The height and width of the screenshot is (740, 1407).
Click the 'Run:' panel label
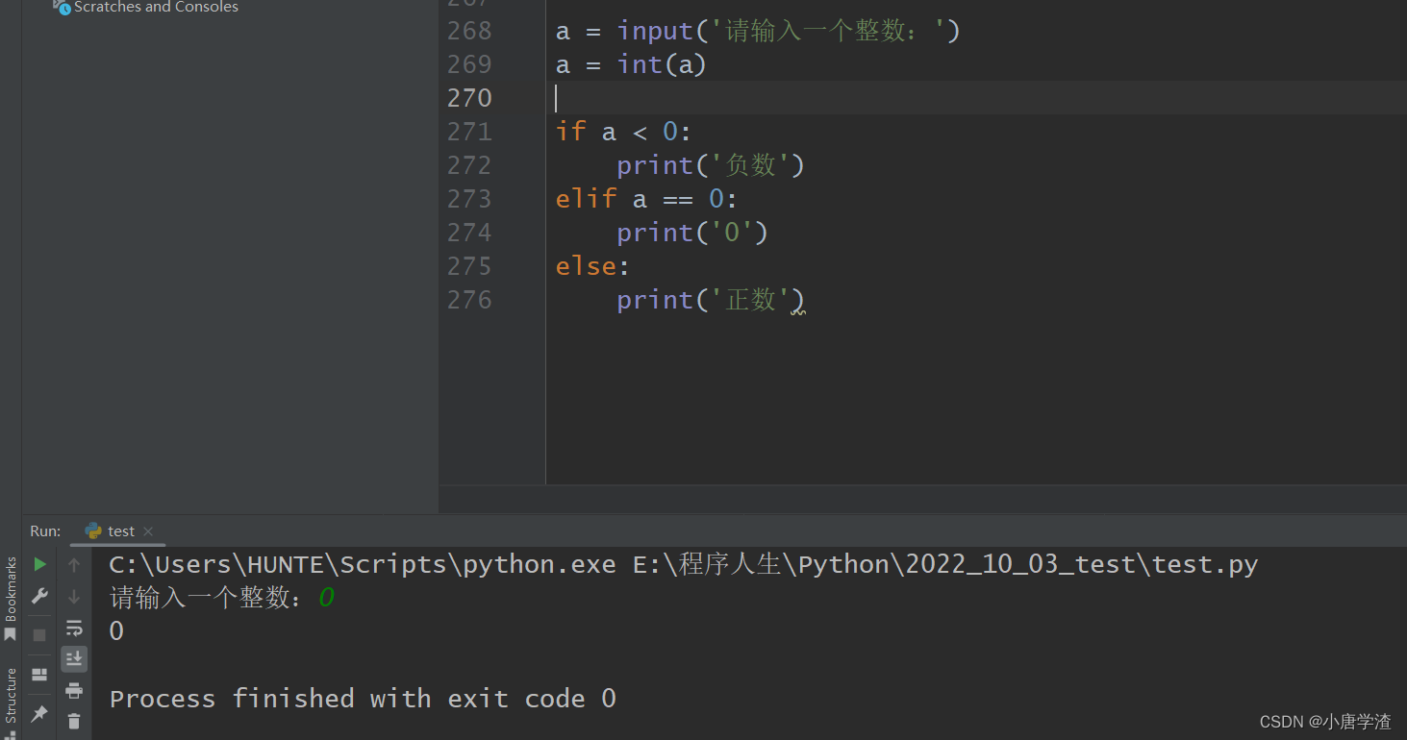[45, 530]
